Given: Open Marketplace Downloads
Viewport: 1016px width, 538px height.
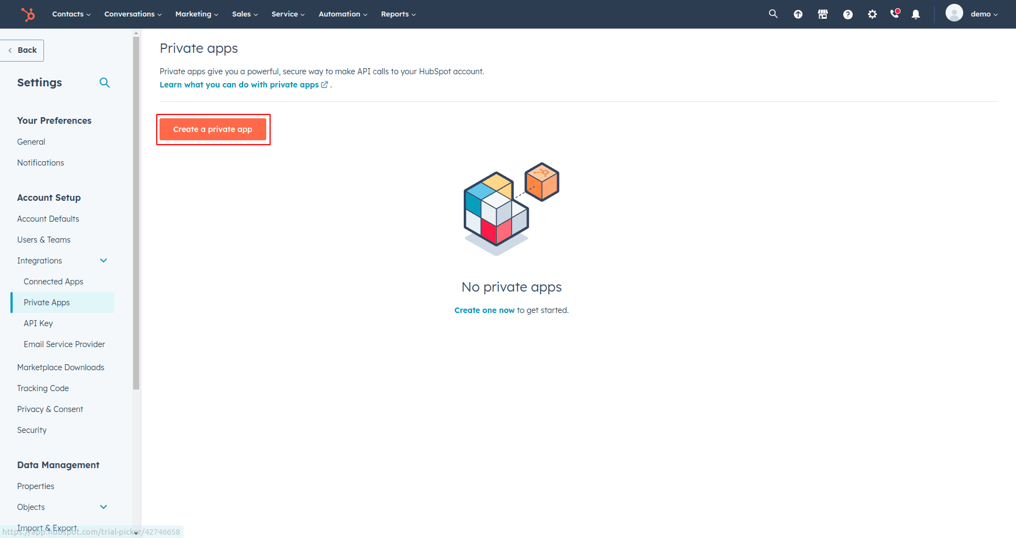Looking at the screenshot, I should (x=61, y=367).
